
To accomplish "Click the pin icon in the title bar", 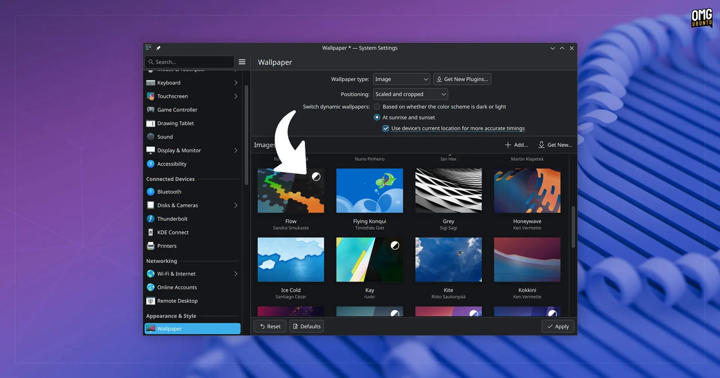I will pos(158,48).
